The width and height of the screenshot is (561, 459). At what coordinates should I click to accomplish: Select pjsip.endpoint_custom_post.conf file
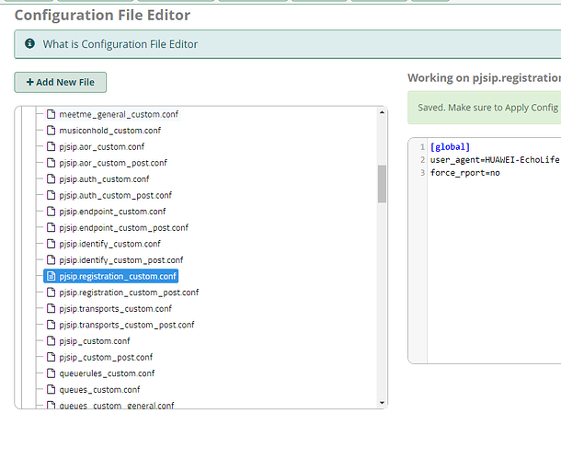pos(124,228)
